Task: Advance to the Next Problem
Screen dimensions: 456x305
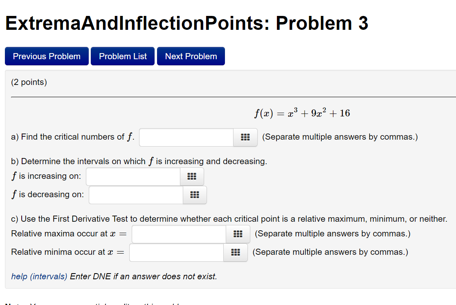Action: click(x=191, y=56)
